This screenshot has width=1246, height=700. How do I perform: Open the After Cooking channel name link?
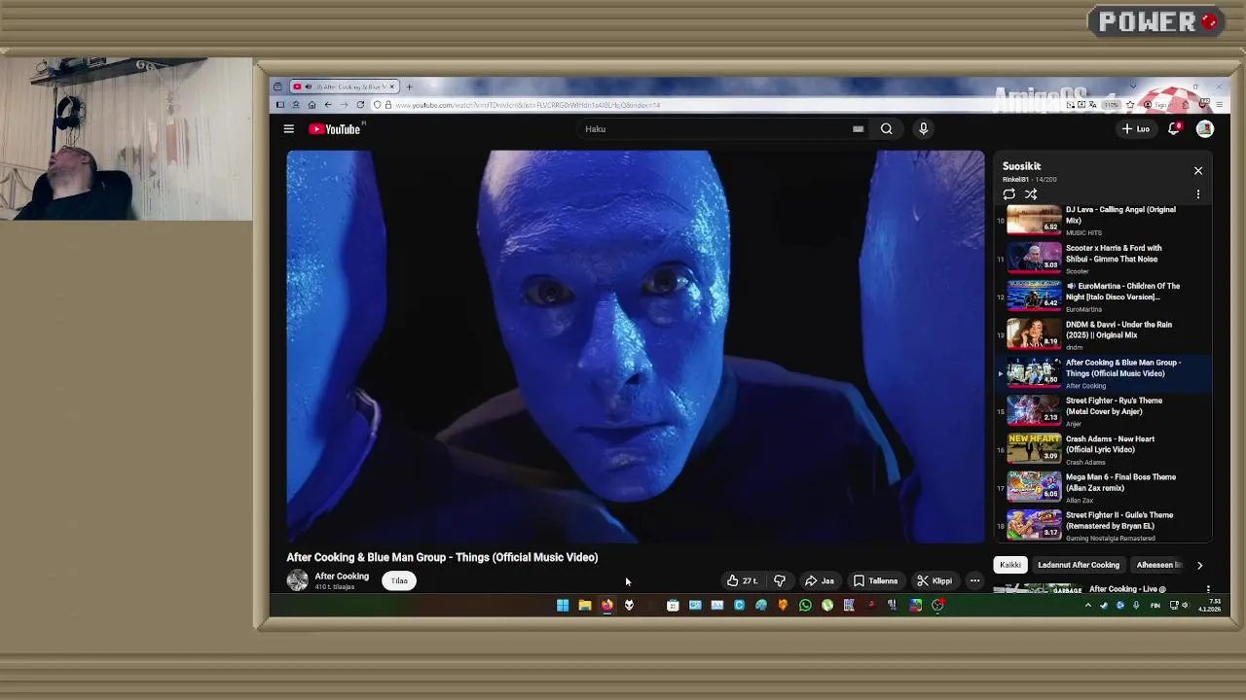pyautogui.click(x=342, y=577)
